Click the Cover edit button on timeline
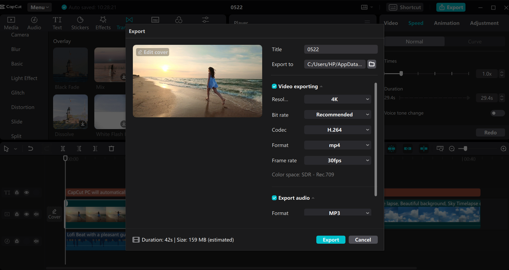 (x=54, y=214)
